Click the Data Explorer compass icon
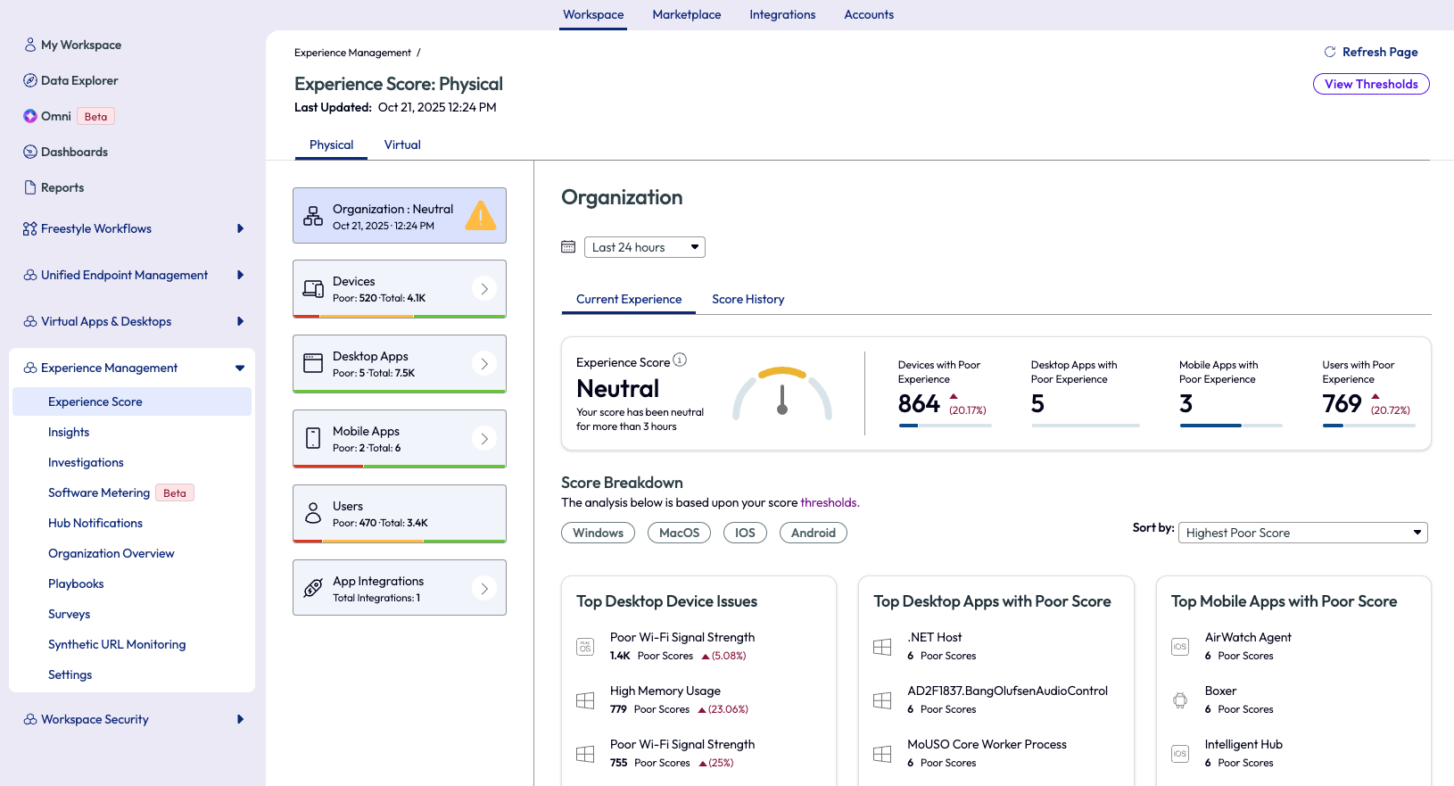Image resolution: width=1454 pixels, height=786 pixels. (30, 80)
